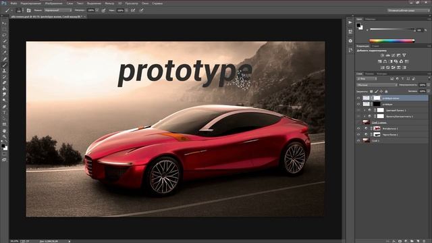432x243 pixels.
Task: Open layer filter kind dropdown 'Вид'
Action: [x=367, y=79]
